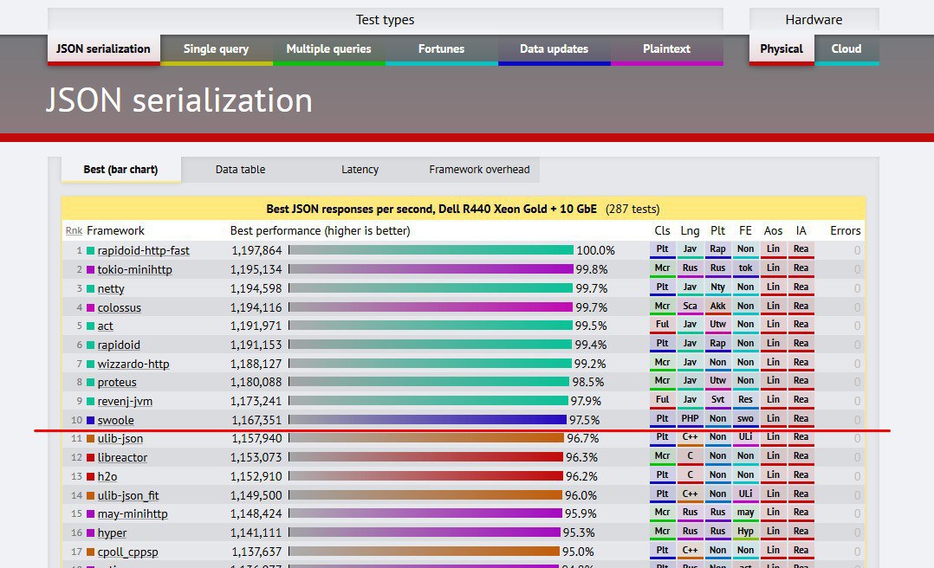This screenshot has width=934, height=568.
Task: Click the Akk platform tag in colossus row
Action: pos(717,307)
